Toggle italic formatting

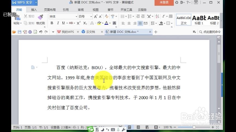click(x=58, y=23)
